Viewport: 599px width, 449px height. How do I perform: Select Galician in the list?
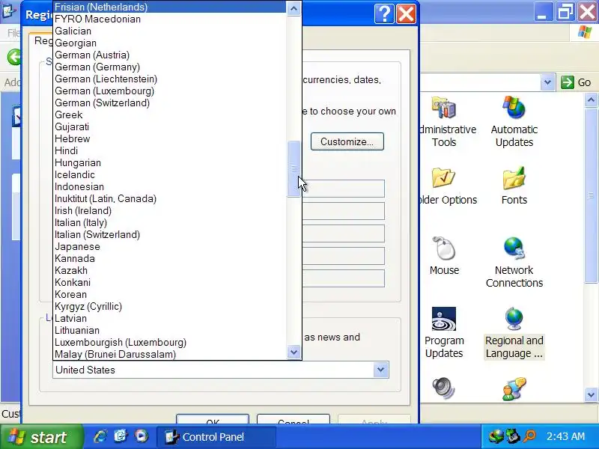pos(170,31)
